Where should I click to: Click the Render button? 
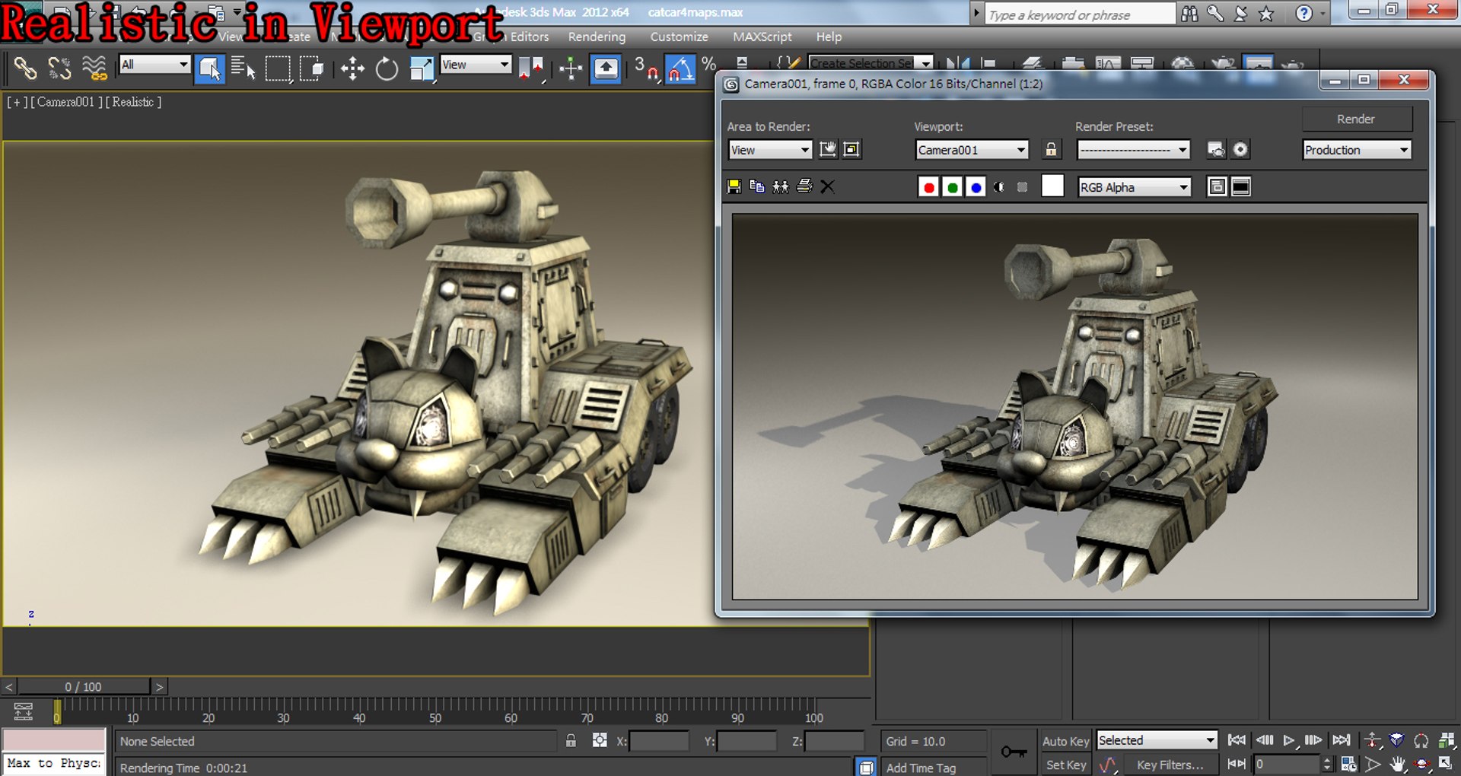[1356, 119]
